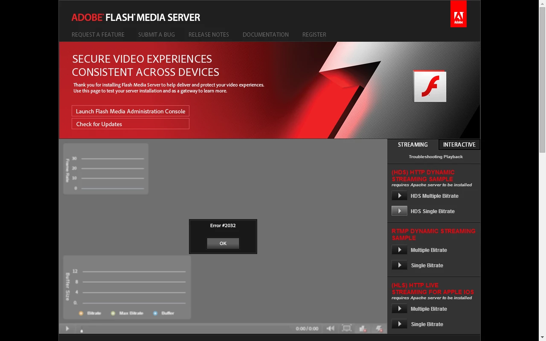
Task: Click the Adobe logo in the header
Action: tap(459, 14)
